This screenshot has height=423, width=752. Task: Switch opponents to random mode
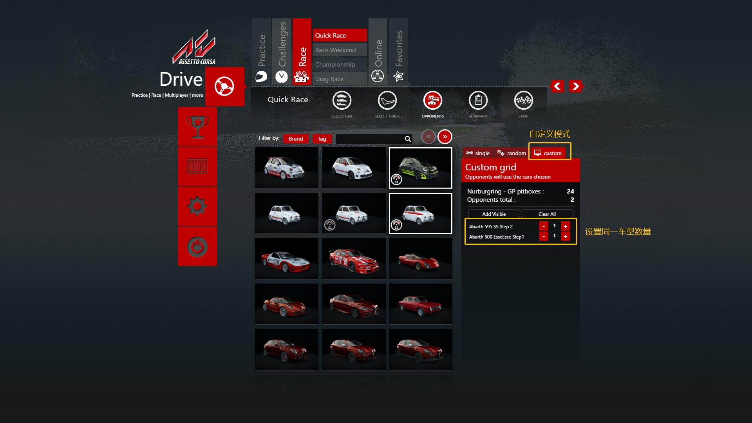pos(512,153)
